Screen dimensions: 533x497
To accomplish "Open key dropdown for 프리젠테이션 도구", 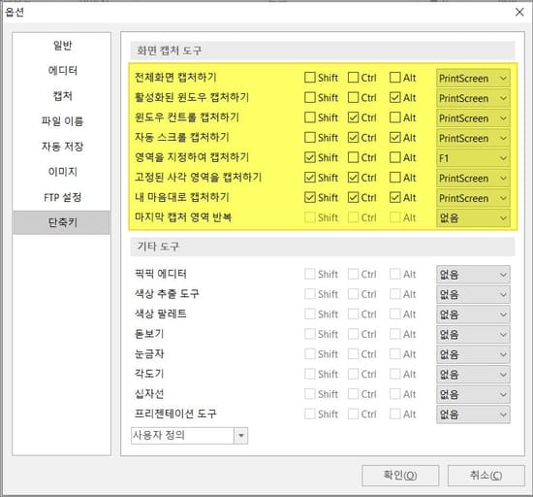I will [473, 414].
